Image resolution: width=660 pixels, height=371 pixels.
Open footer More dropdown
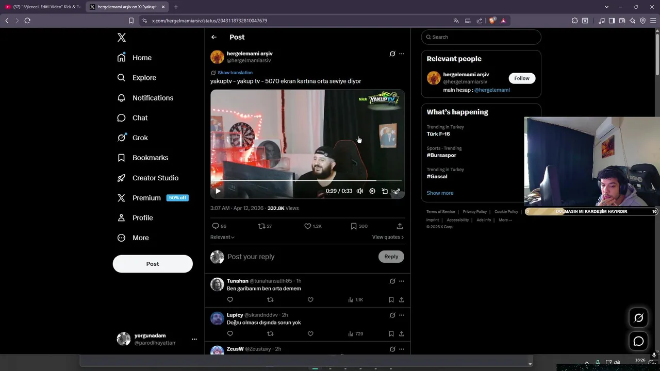coord(505,220)
